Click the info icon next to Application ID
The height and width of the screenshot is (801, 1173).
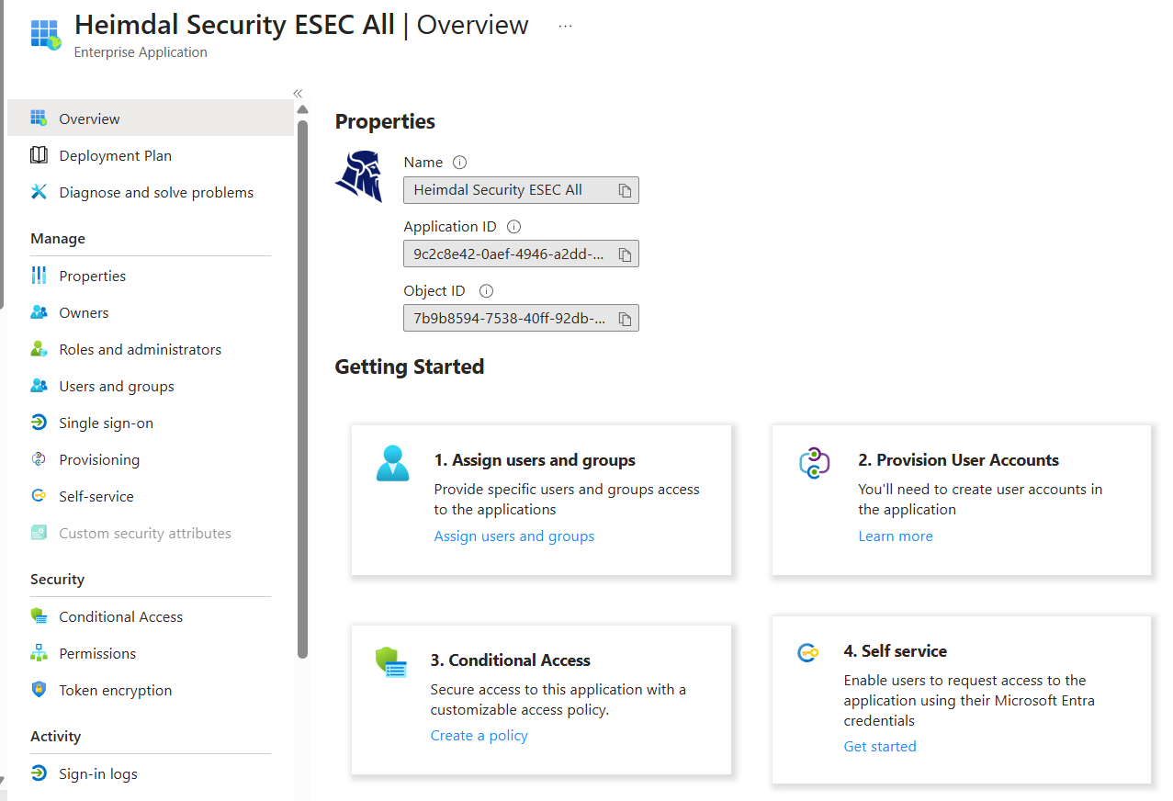point(514,226)
